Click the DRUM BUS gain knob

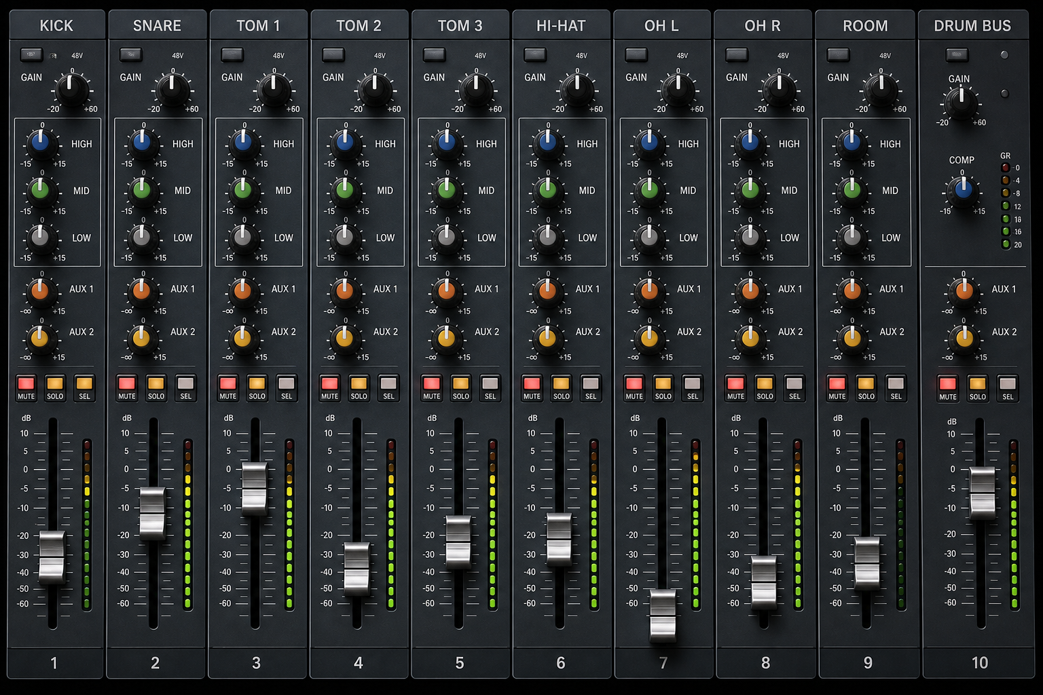pos(961,102)
